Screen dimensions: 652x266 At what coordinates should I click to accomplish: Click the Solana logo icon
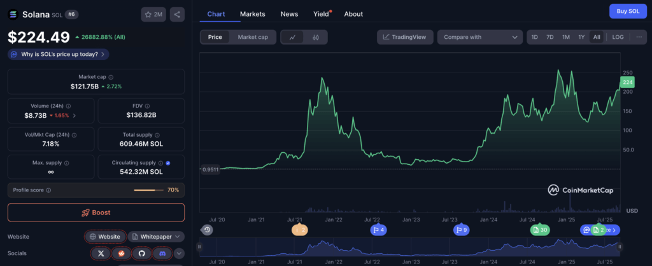pos(13,15)
